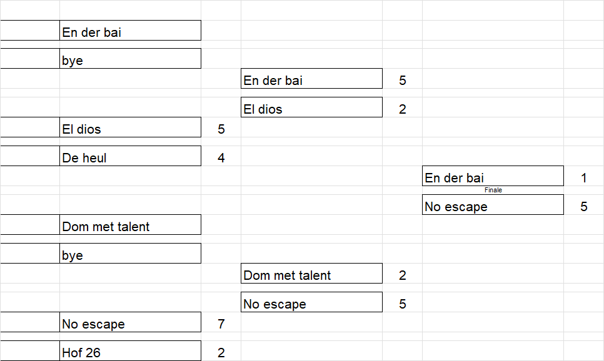
Task: Click the score 2 beside semi-final El dios
Action: click(x=403, y=109)
